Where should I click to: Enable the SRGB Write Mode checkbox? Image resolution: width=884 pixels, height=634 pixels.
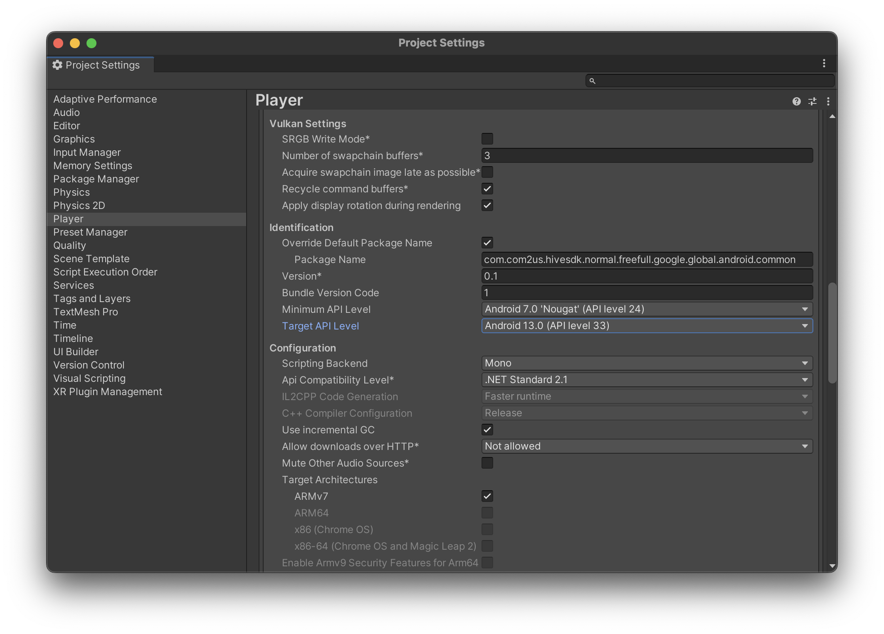tap(487, 139)
